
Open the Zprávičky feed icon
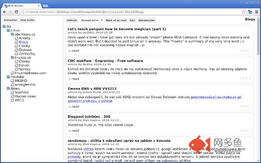[16, 53]
